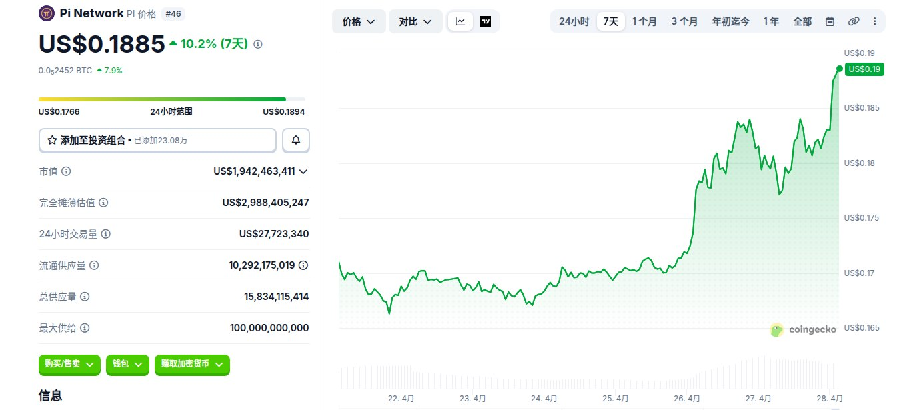Click the volume value US$27,723,340
The height and width of the screenshot is (410, 907).
(x=274, y=234)
